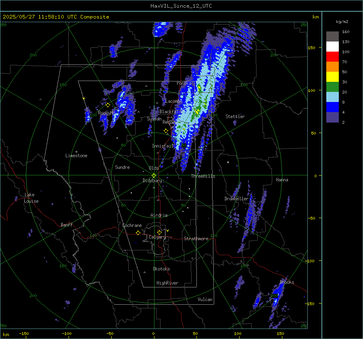Select the Hanna label
Image resolution: width=363 pixels, height=339 pixels.
pos(282,180)
